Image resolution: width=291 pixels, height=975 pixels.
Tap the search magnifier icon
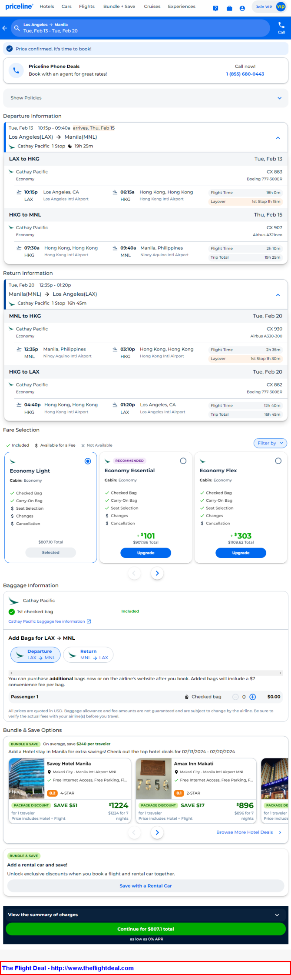pos(17,28)
